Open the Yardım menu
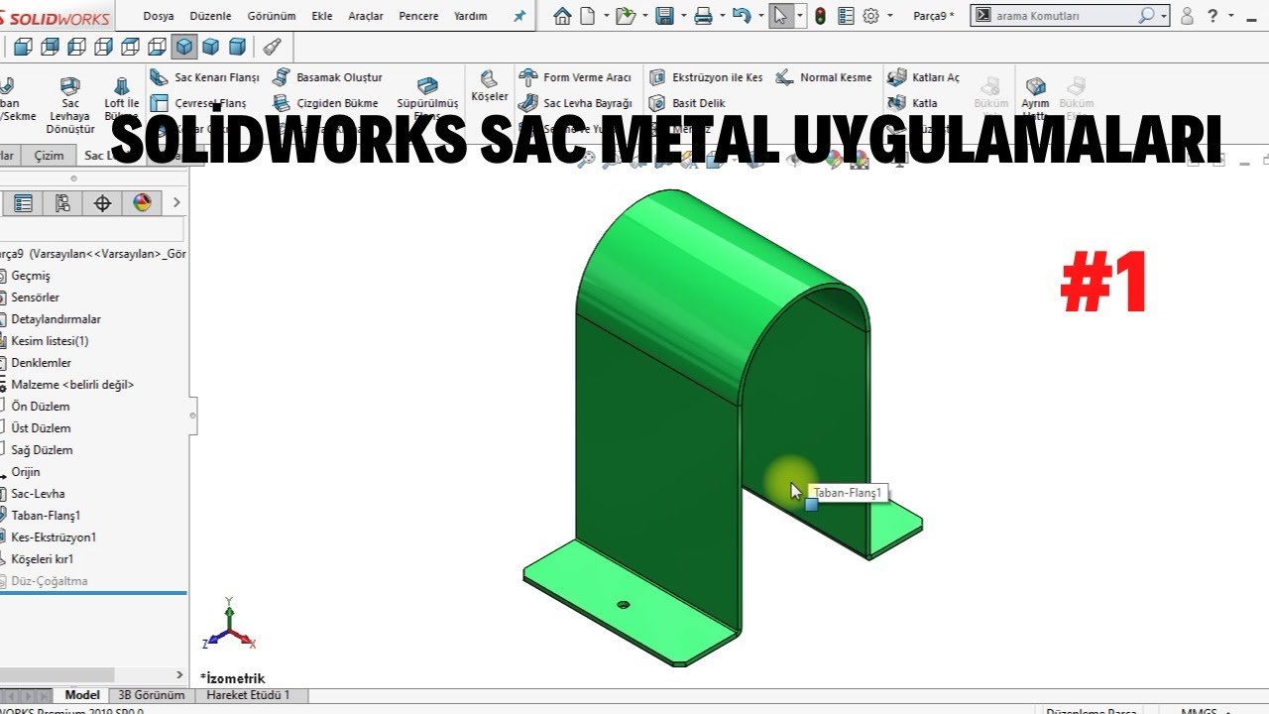The height and width of the screenshot is (714, 1269). point(470,16)
